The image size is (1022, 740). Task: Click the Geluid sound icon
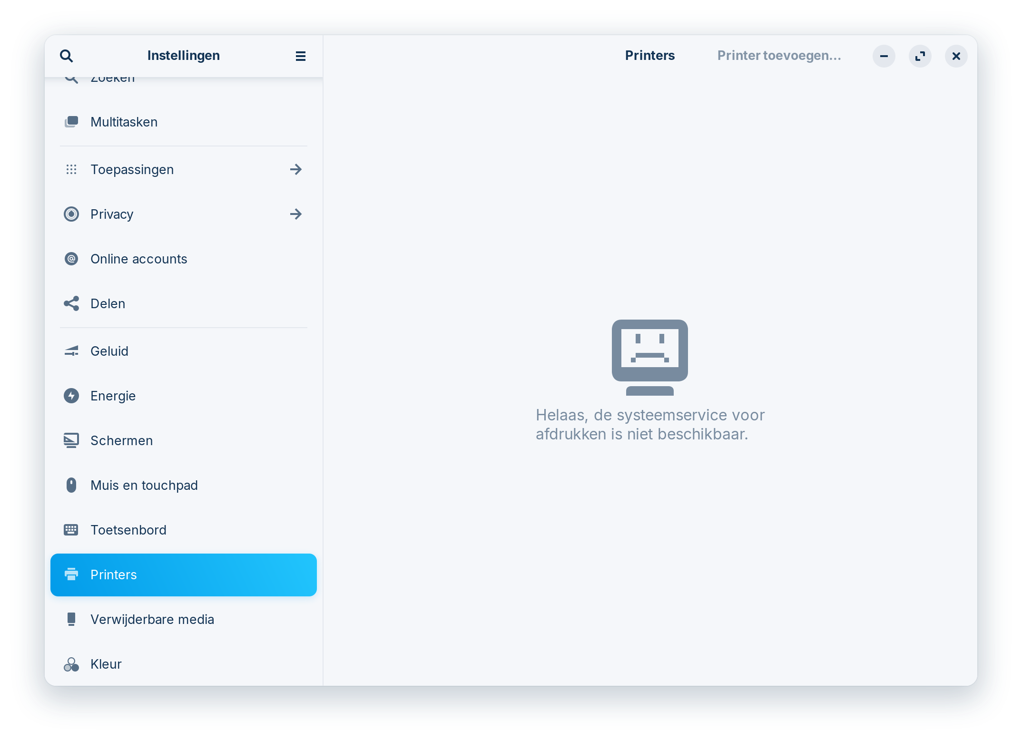pyautogui.click(x=71, y=351)
